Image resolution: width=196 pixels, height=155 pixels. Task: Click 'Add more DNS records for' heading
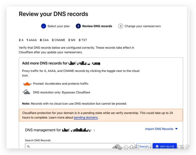pos(45,63)
